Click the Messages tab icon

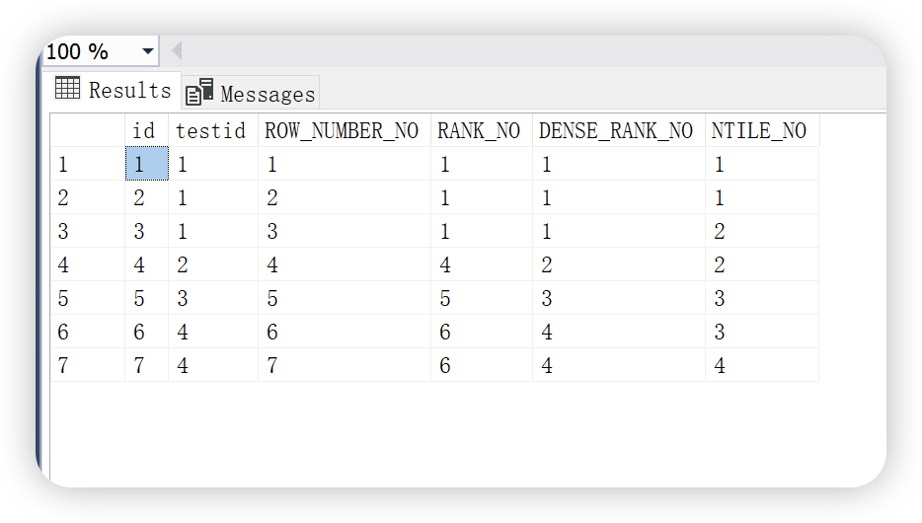coord(199,92)
